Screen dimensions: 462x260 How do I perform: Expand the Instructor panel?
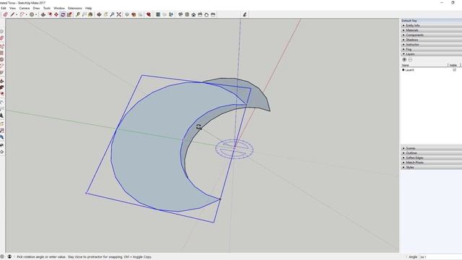431,45
